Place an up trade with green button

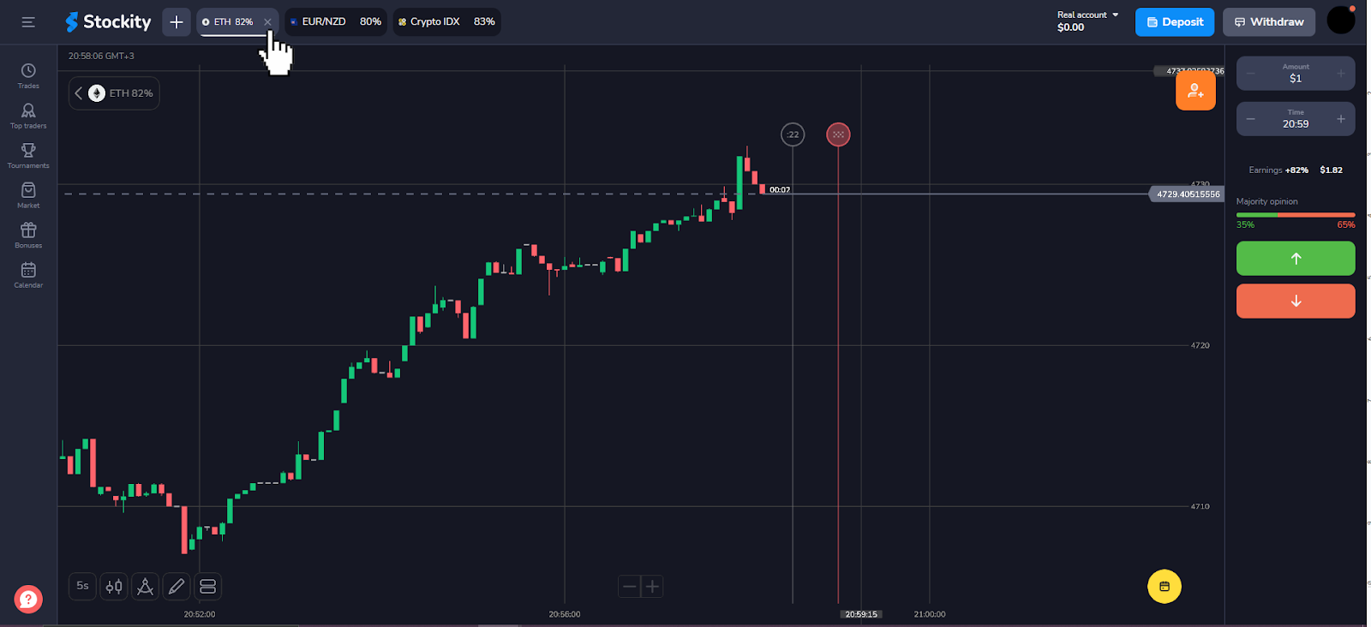pos(1295,259)
